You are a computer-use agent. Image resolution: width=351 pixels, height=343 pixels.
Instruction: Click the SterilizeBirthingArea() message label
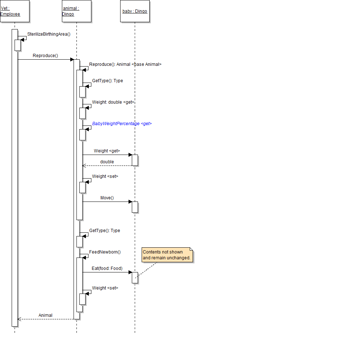click(x=49, y=34)
